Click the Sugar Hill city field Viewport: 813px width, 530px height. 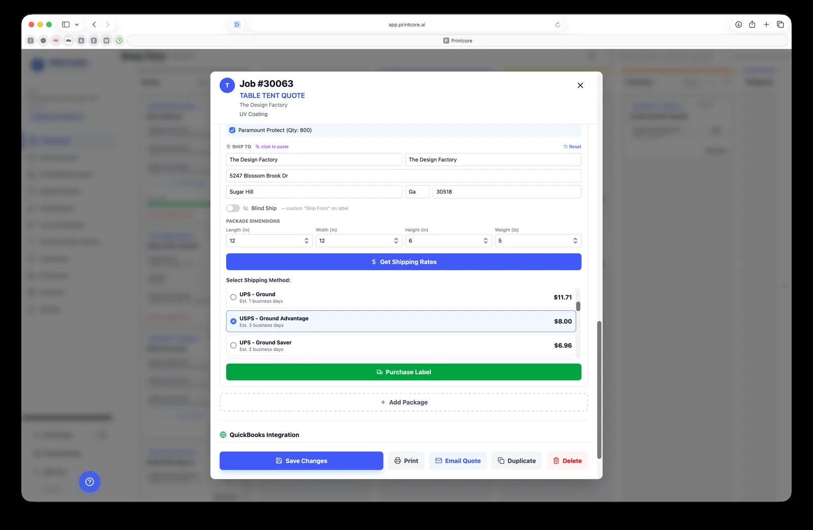point(314,192)
